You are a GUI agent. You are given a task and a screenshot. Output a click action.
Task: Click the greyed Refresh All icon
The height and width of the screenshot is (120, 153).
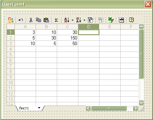(101, 20)
